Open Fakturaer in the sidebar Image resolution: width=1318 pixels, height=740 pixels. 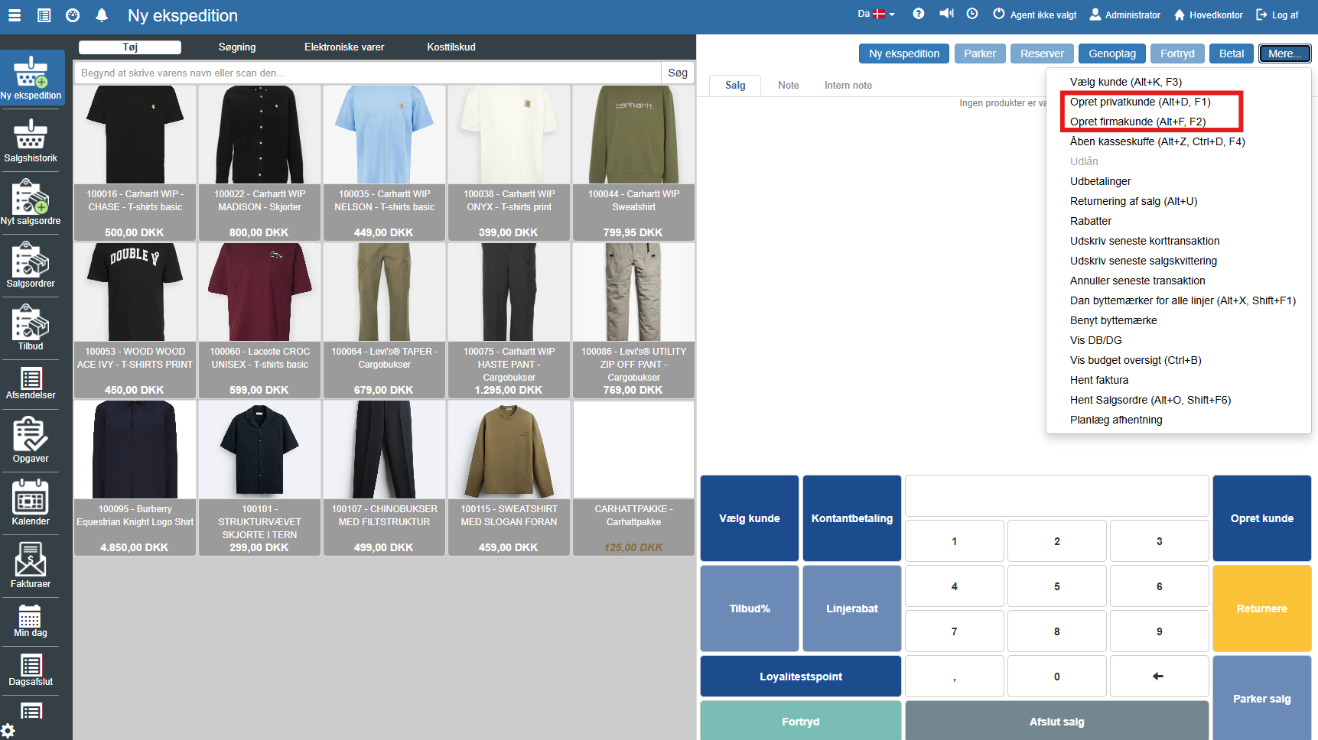click(x=31, y=566)
